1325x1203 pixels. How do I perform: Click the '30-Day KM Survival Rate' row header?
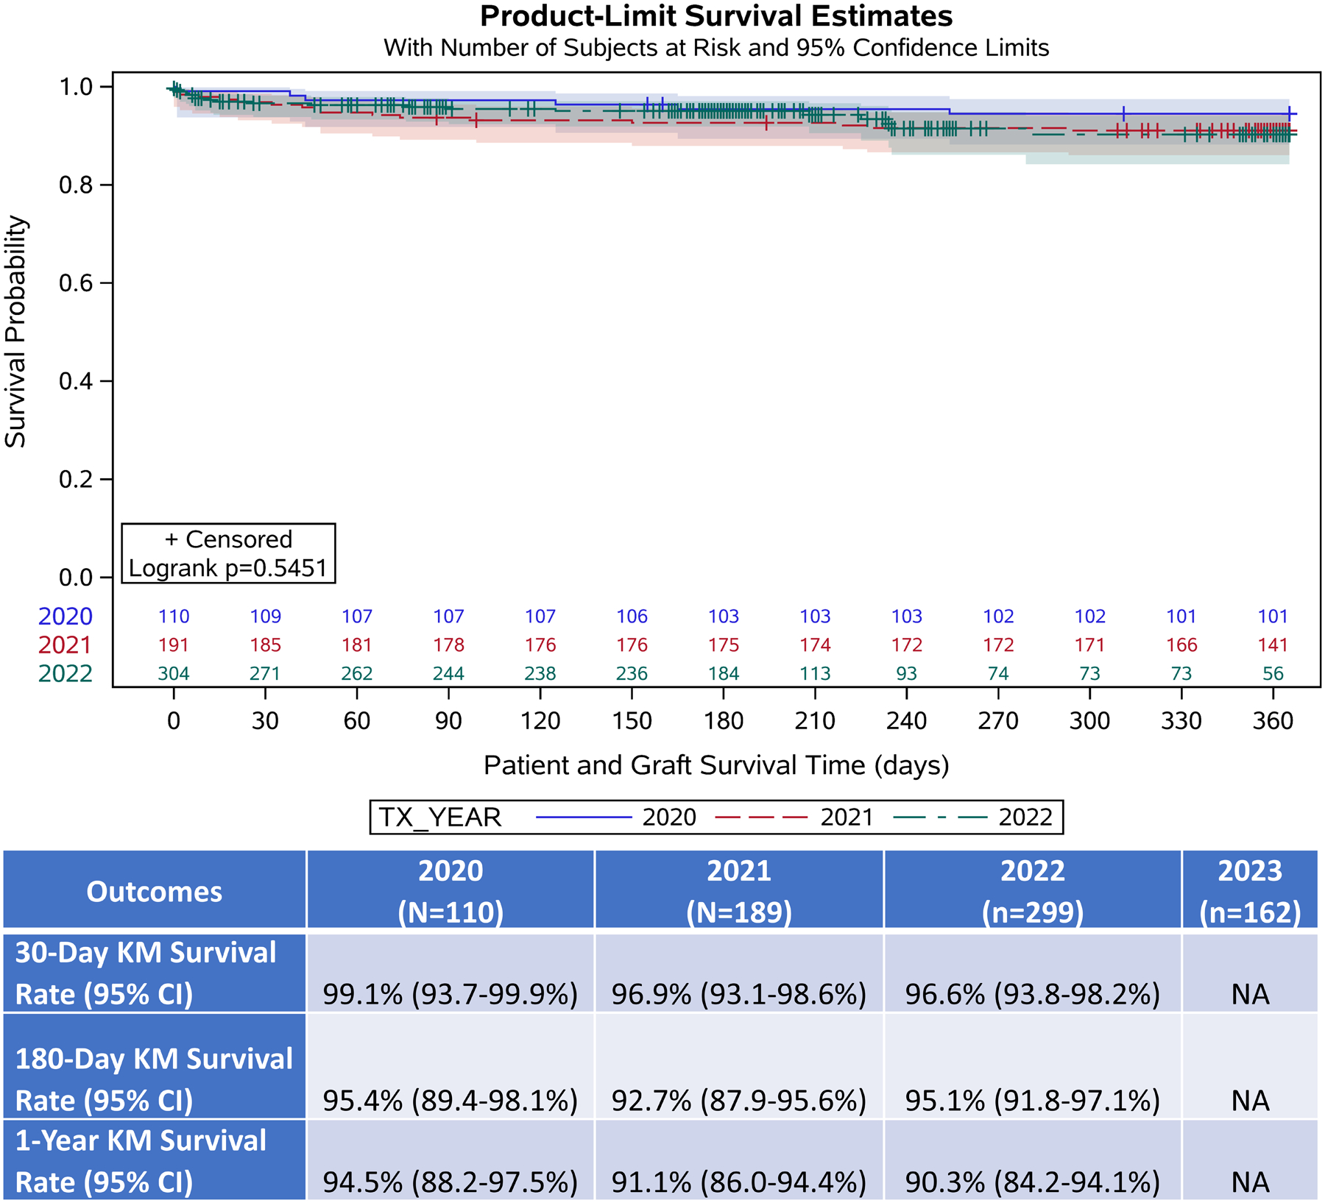[154, 973]
